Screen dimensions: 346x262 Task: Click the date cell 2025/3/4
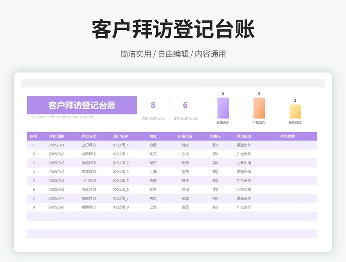(56, 172)
